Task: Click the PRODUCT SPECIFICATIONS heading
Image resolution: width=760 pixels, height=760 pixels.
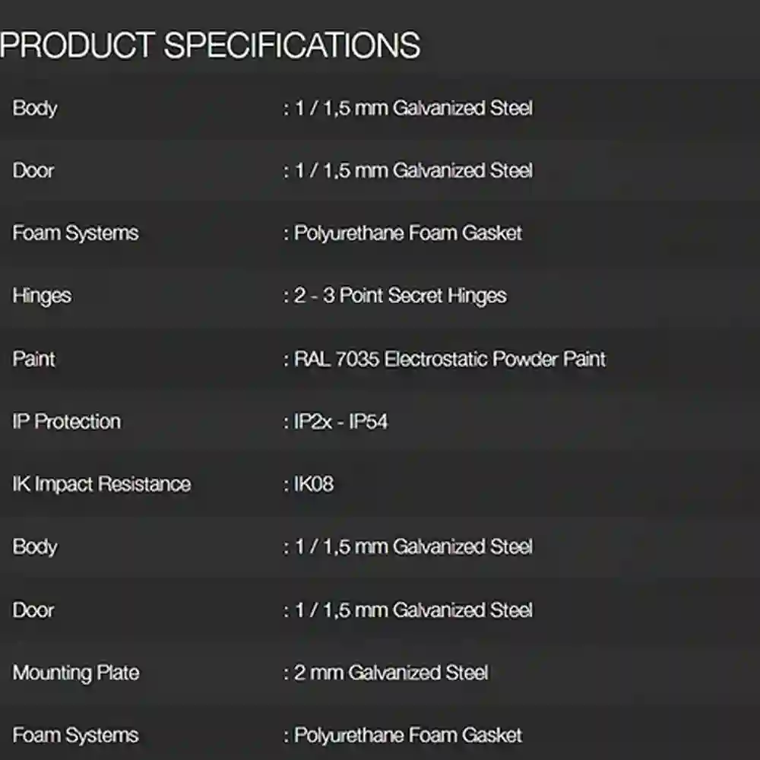Action: [210, 45]
